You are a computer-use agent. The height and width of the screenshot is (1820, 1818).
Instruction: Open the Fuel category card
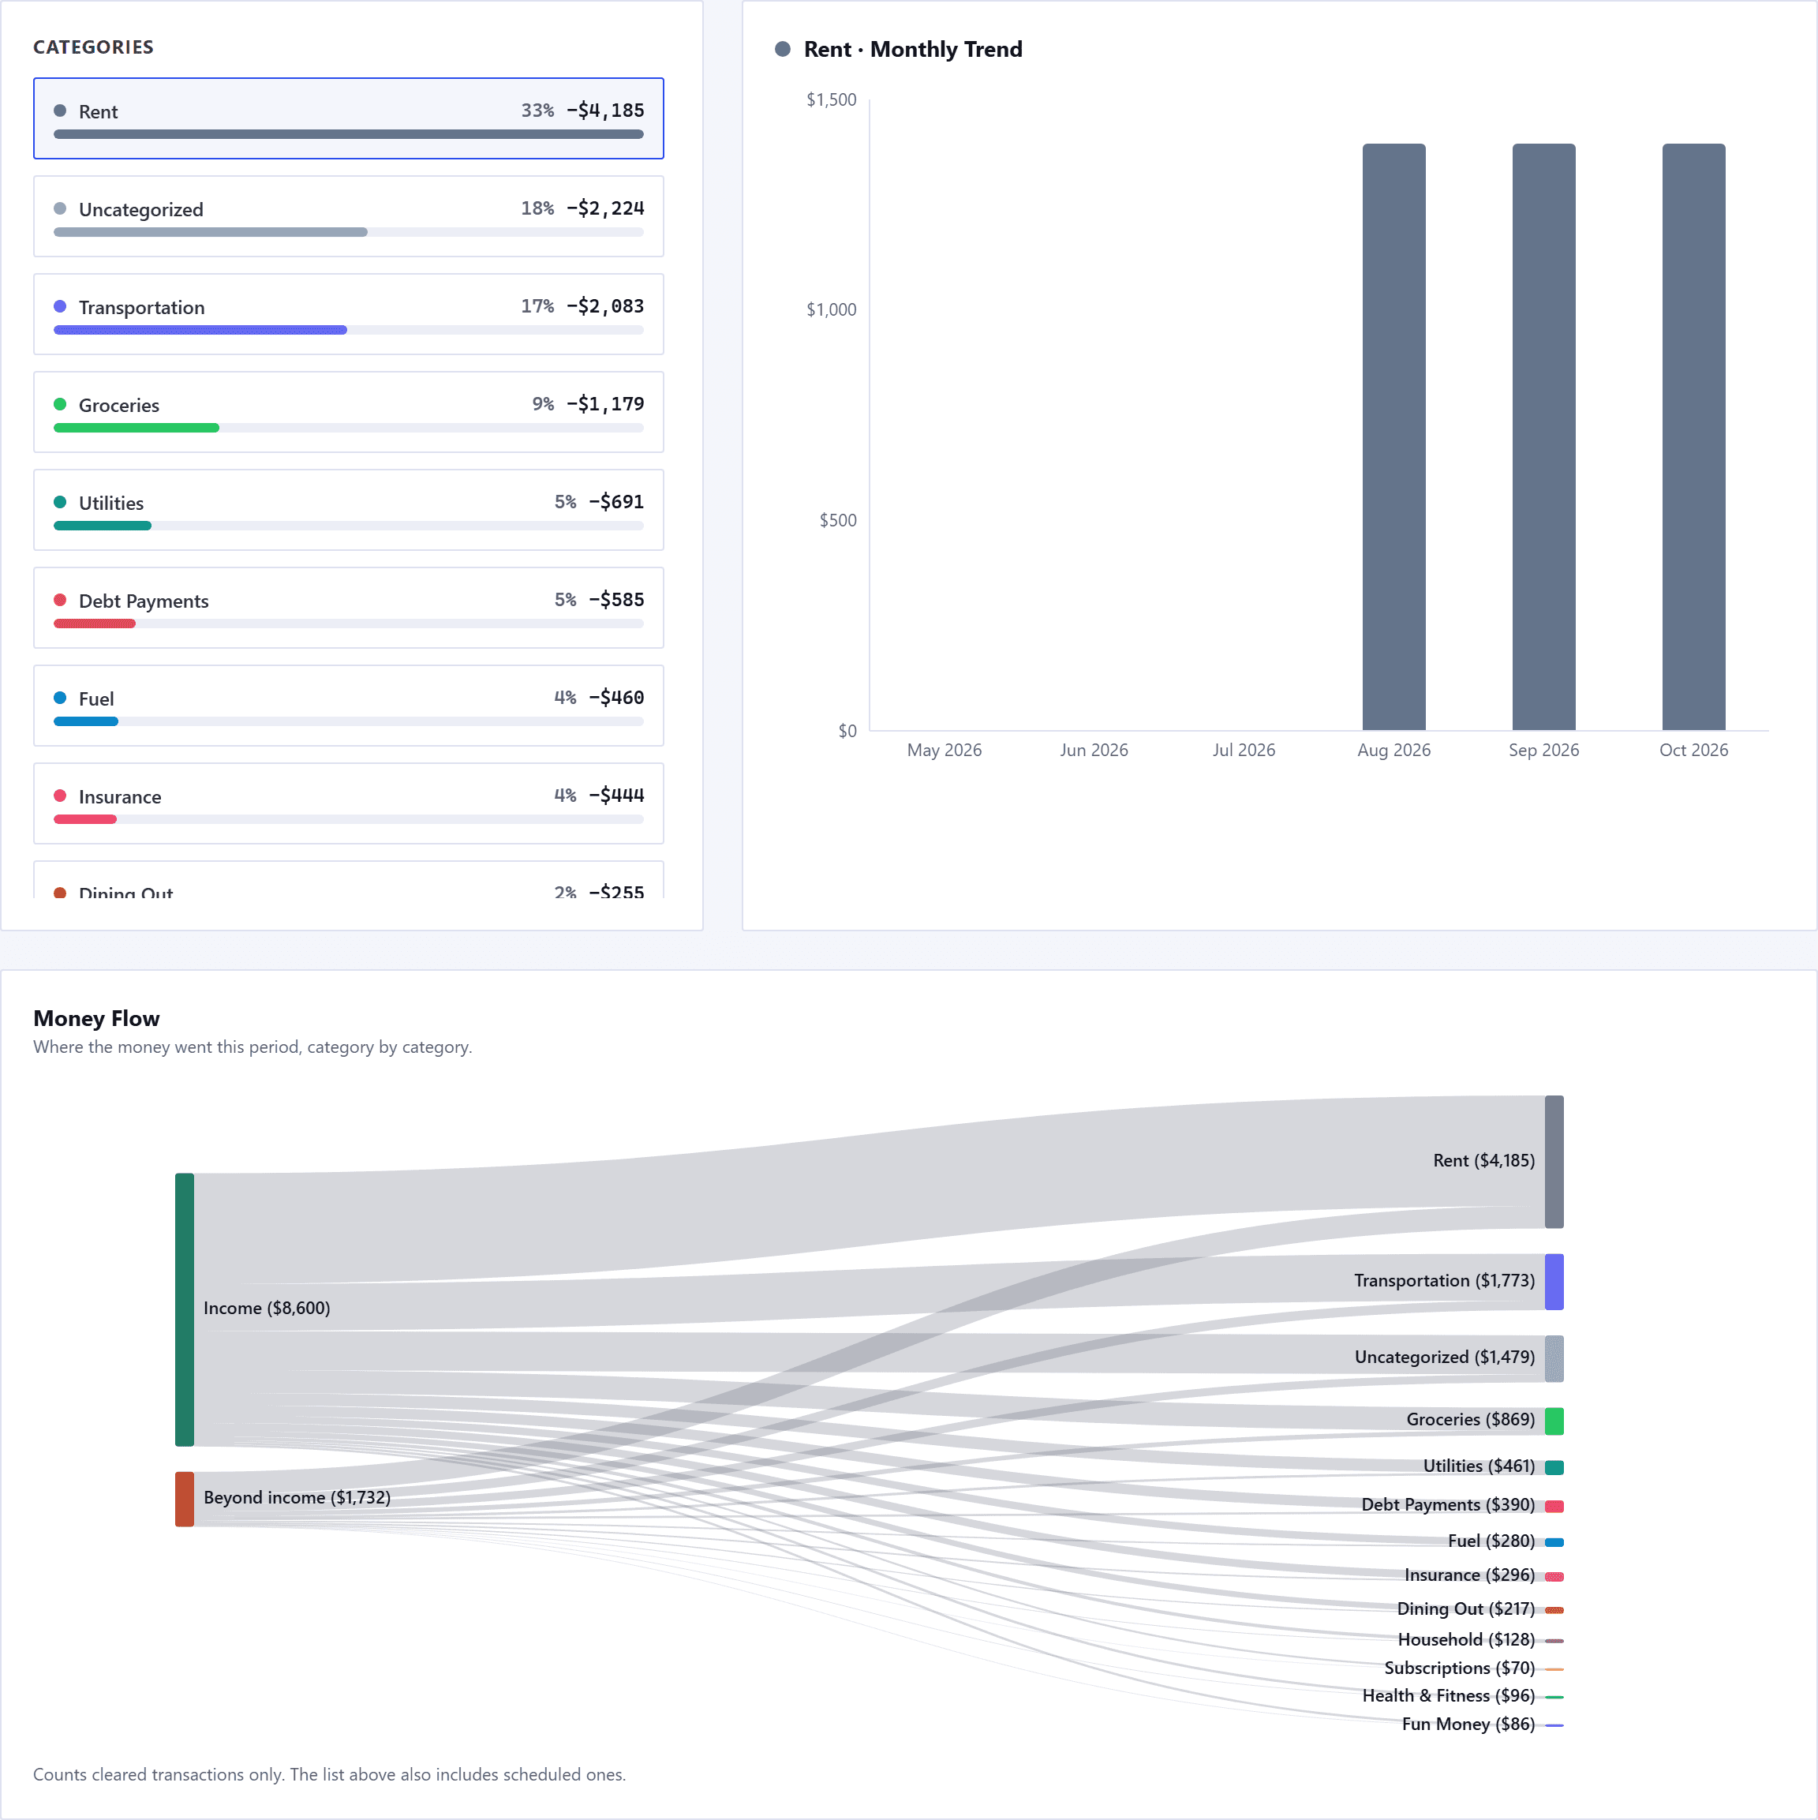coord(349,706)
